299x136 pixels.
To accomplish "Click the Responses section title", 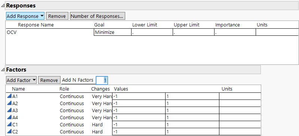I will (x=21, y=6).
